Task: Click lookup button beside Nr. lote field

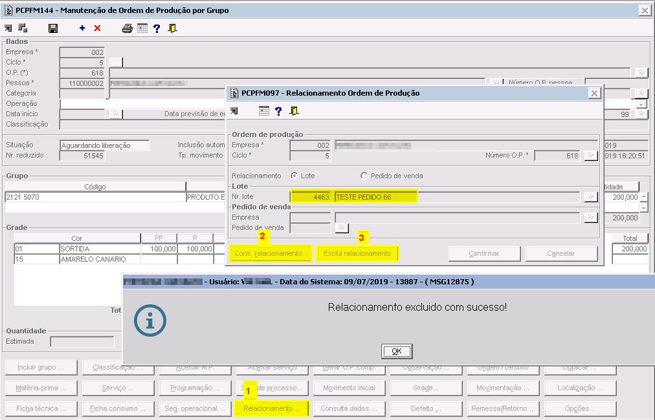Action: click(x=591, y=197)
